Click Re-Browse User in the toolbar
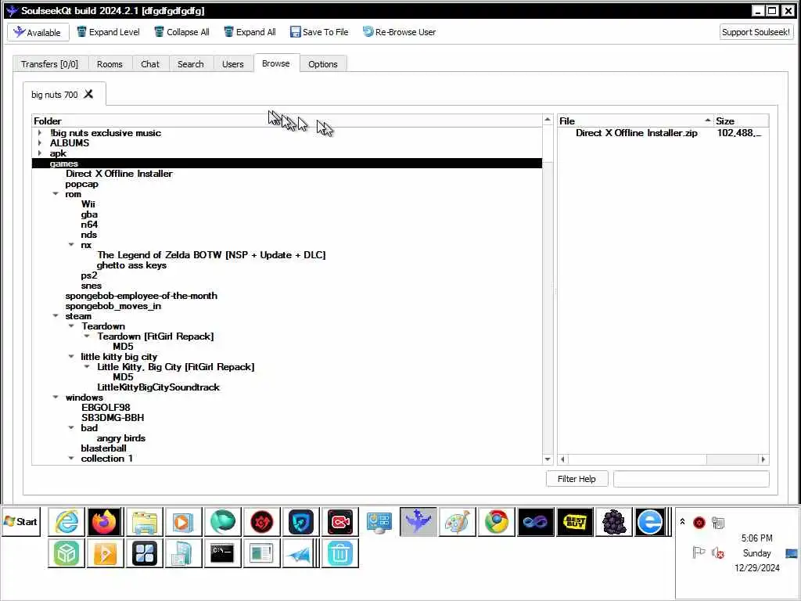The image size is (801, 601). click(x=399, y=32)
